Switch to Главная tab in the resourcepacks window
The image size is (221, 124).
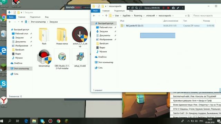pyautogui.click(x=106, y=11)
